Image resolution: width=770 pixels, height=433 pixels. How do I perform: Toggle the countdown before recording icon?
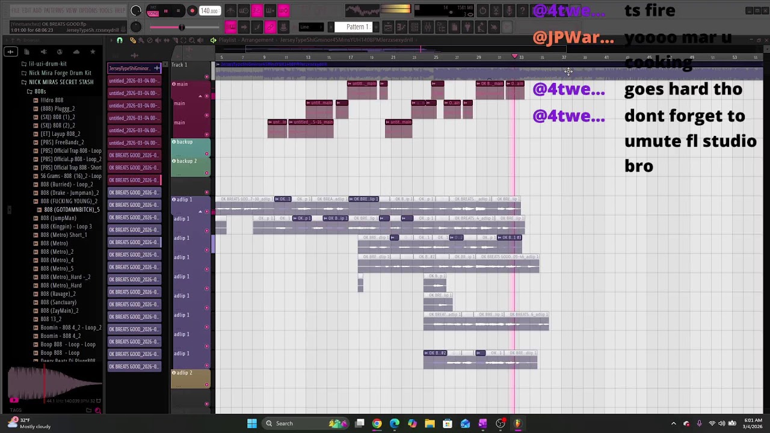257,11
